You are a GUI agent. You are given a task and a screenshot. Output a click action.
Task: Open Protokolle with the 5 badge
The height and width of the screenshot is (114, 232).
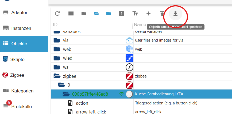click(21, 107)
